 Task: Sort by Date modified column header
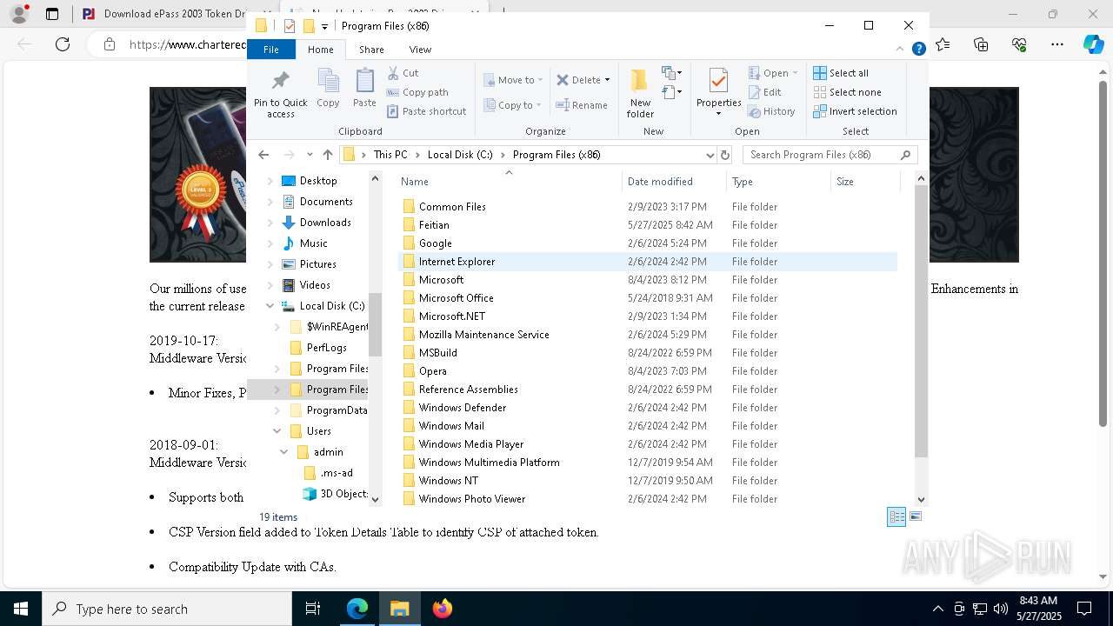pos(674,182)
